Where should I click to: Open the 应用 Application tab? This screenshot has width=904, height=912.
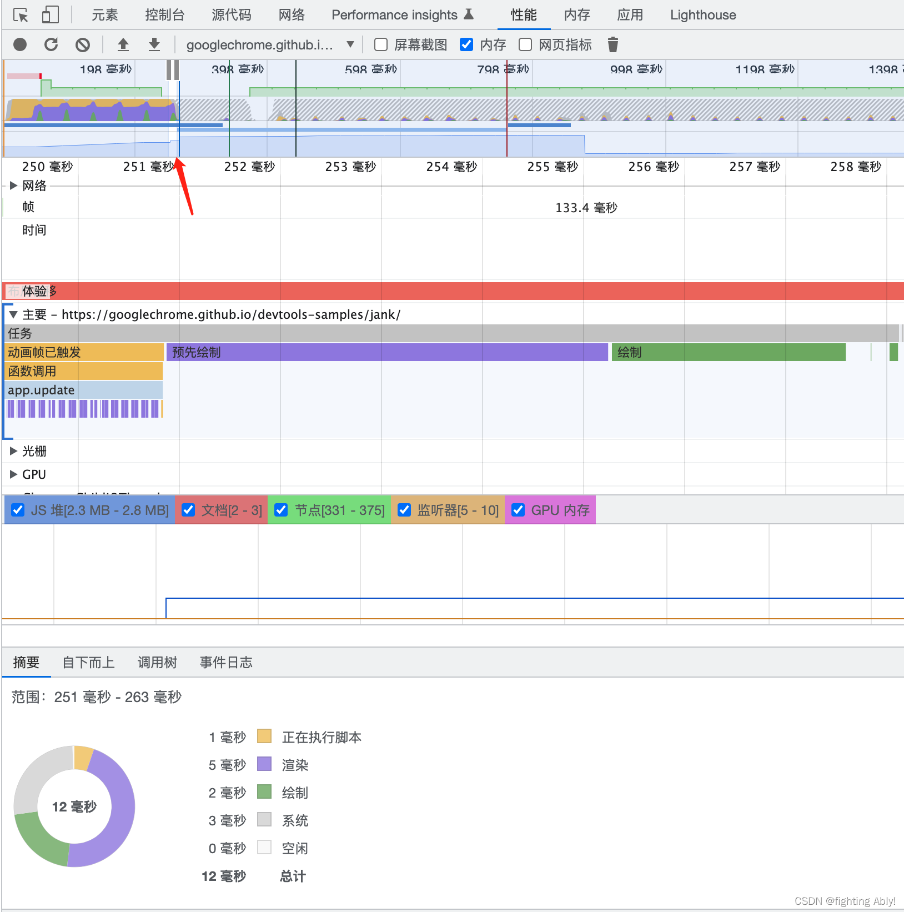point(630,15)
